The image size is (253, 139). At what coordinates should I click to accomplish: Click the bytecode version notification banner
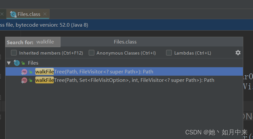pyautogui.click(x=126, y=25)
